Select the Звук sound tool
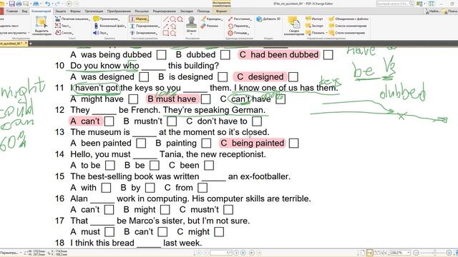 tap(100, 33)
